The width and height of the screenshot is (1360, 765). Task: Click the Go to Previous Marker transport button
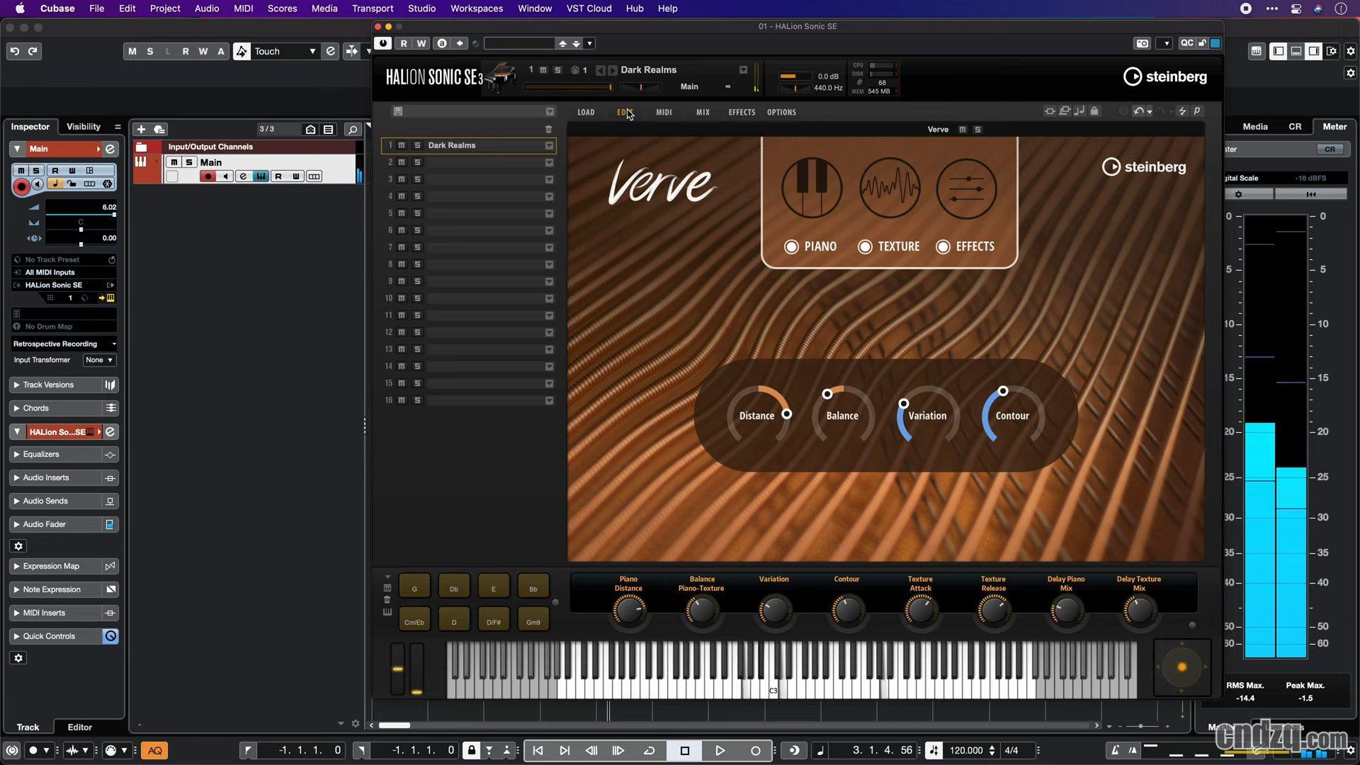(x=538, y=750)
